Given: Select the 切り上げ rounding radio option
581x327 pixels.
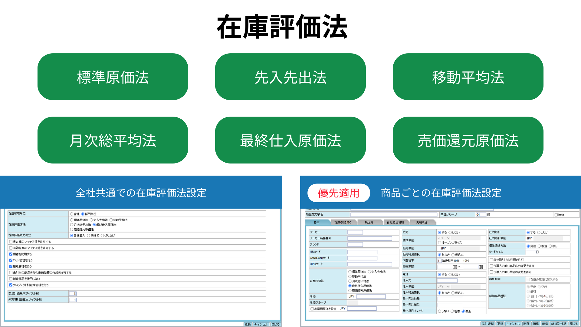Looking at the screenshot, I should (102, 236).
